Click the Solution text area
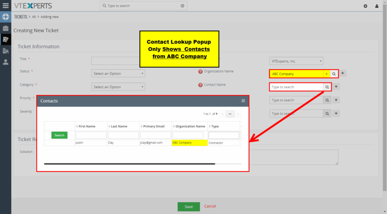Viewport: 387px width, 214px height. click(x=294, y=157)
